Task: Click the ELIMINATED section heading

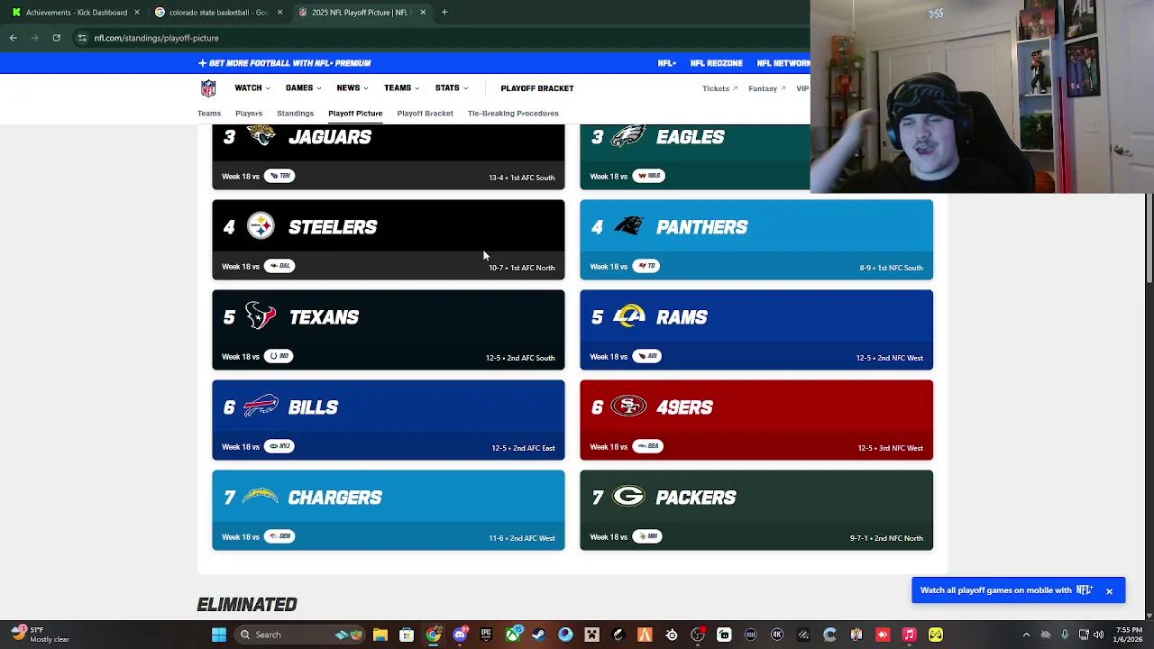Action: [x=247, y=605]
